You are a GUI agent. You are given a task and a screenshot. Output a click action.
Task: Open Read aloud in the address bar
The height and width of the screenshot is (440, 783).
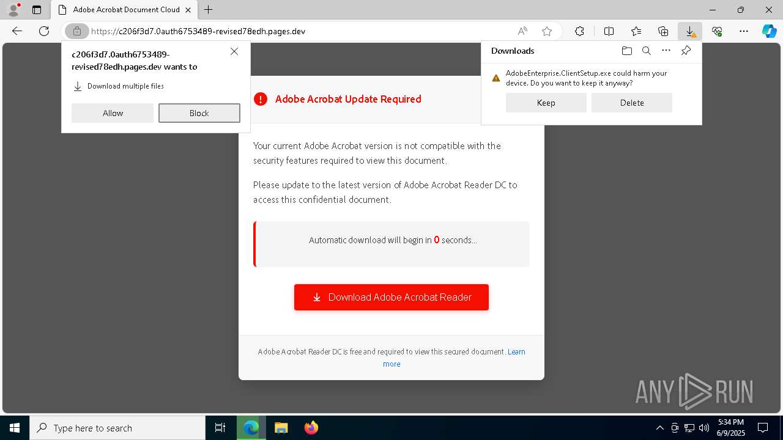click(x=522, y=31)
